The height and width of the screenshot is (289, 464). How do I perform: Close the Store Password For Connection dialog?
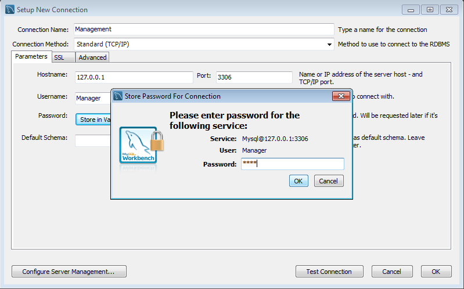[x=341, y=96]
